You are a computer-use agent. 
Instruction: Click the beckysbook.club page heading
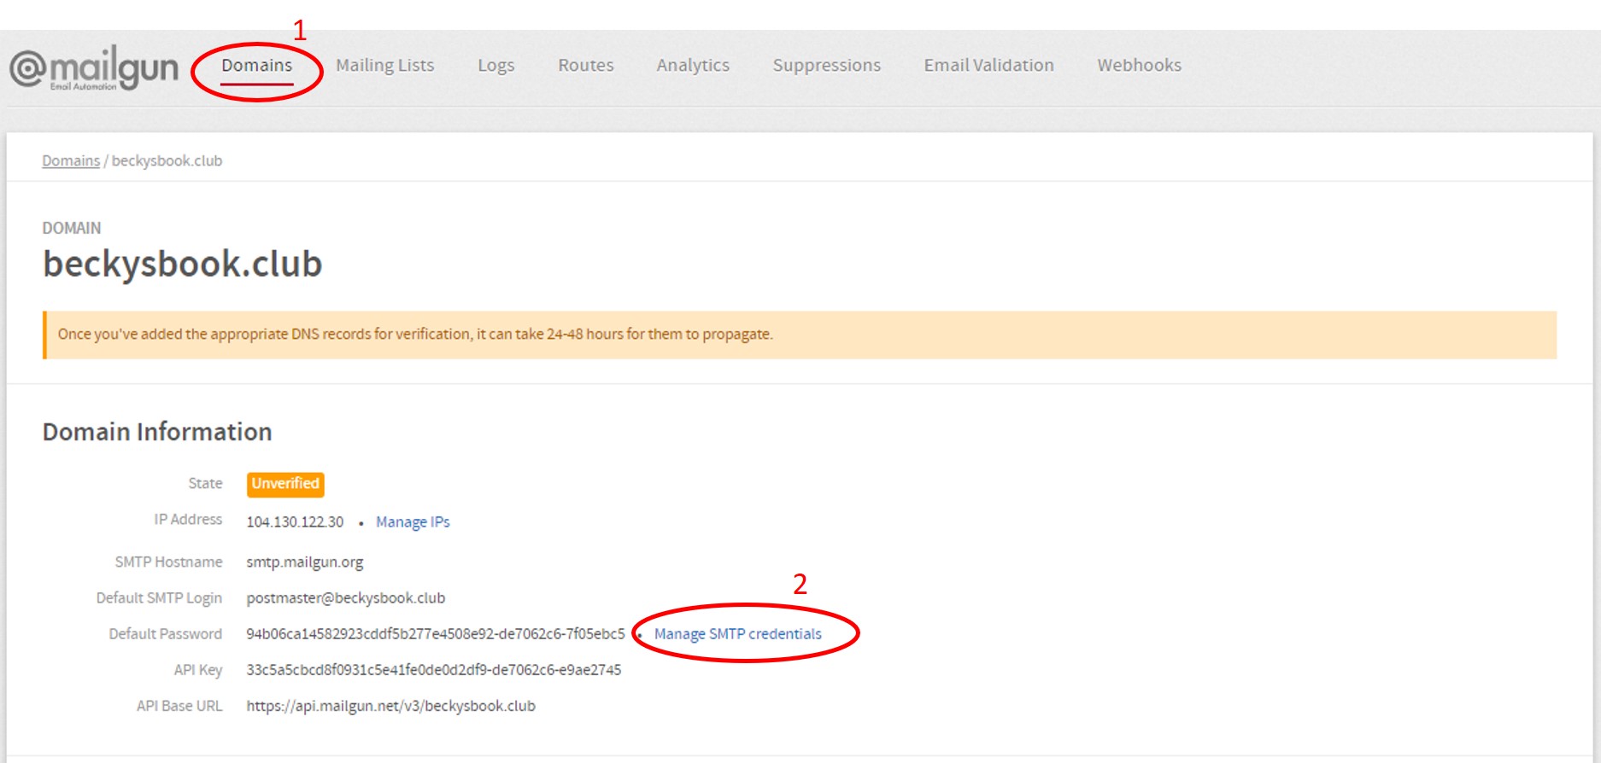[x=183, y=264]
